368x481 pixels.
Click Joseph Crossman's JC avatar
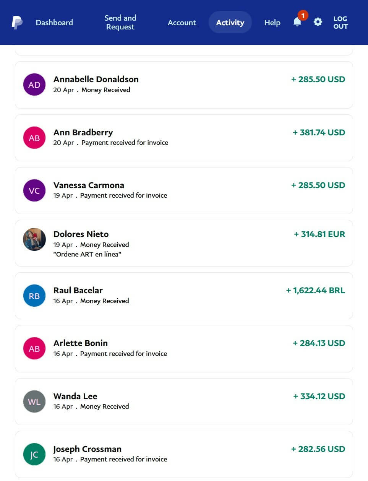coord(34,454)
